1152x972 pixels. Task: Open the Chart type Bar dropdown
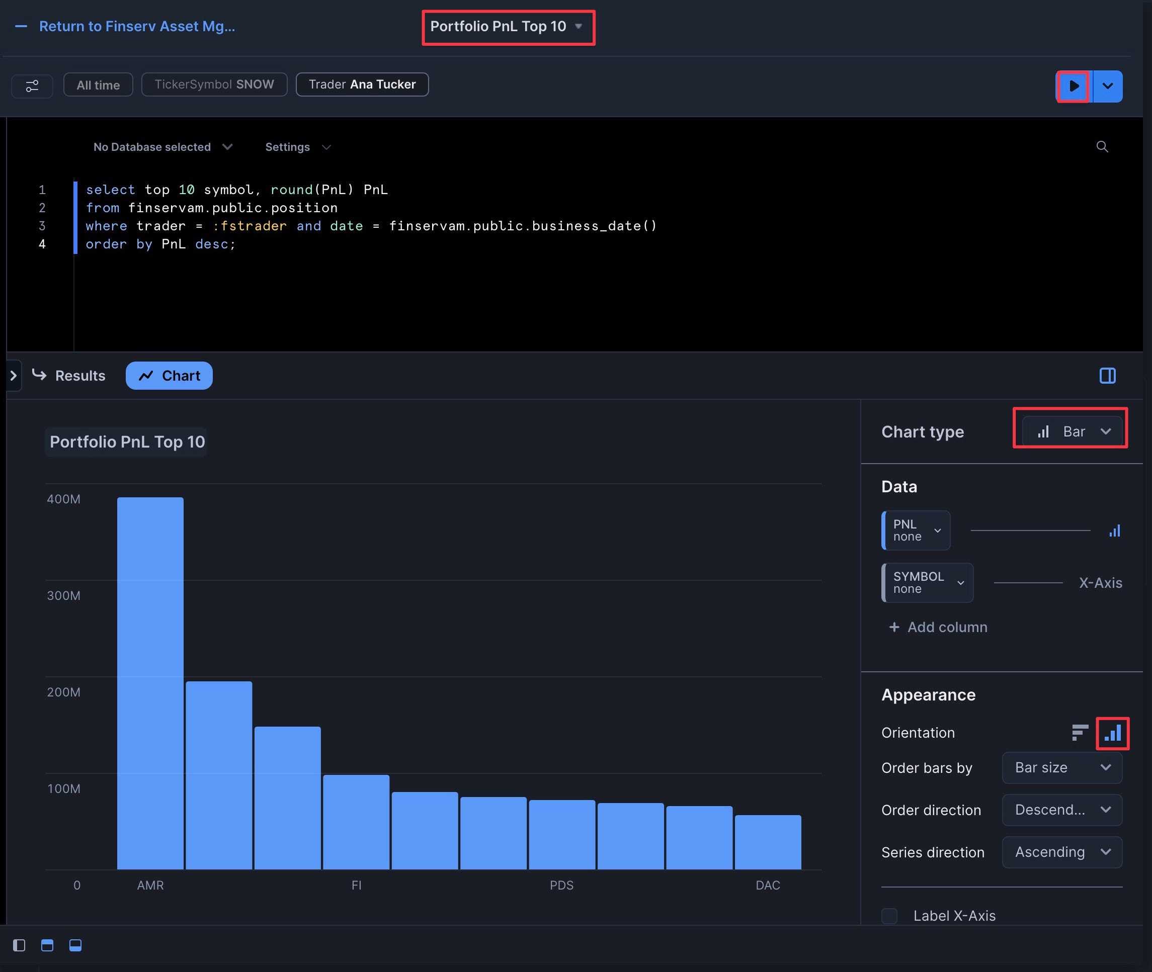1072,431
